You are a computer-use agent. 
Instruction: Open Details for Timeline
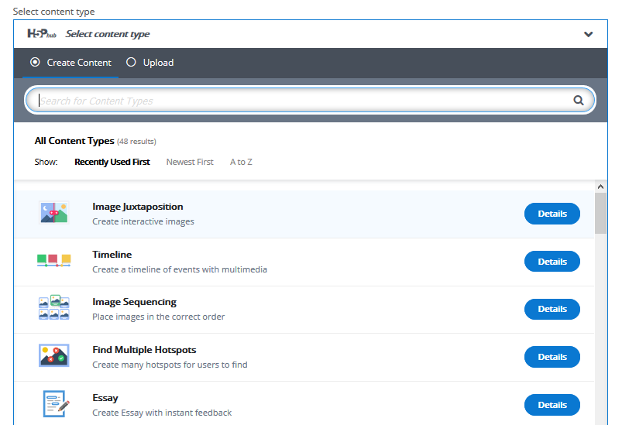[552, 262]
